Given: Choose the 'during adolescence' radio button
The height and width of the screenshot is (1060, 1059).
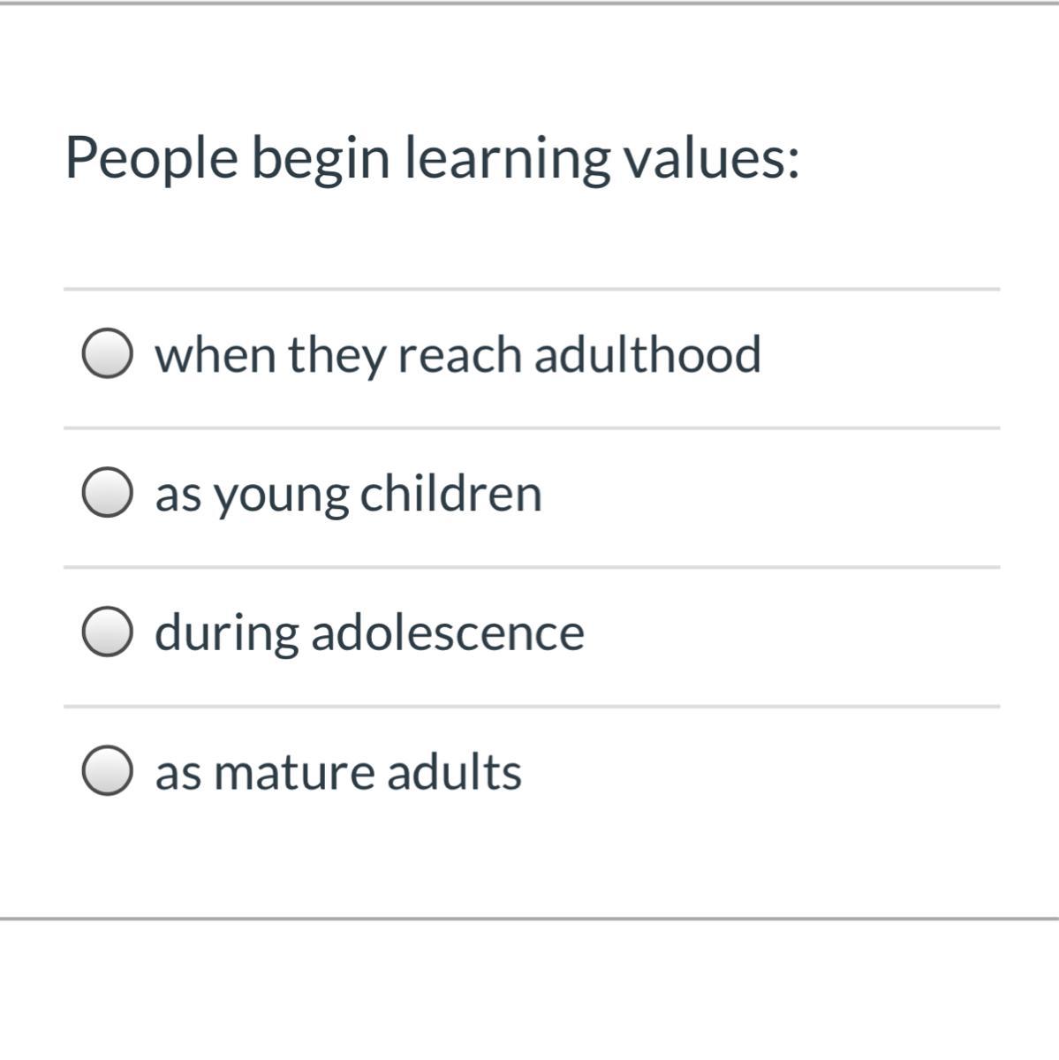Looking at the screenshot, I should (108, 632).
